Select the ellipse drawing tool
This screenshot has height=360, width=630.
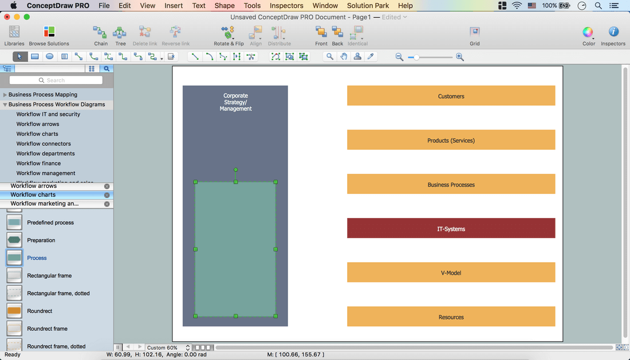coord(50,57)
